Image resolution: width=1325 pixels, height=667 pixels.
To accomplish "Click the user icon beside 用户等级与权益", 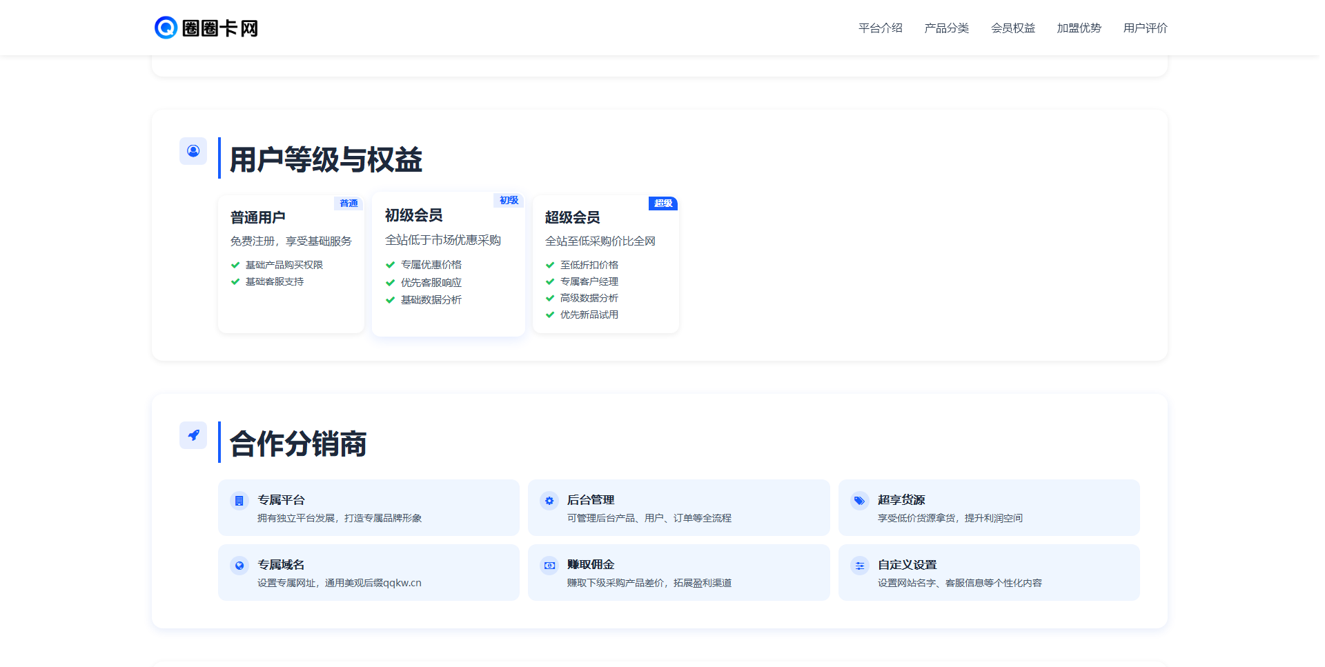I will (193, 151).
